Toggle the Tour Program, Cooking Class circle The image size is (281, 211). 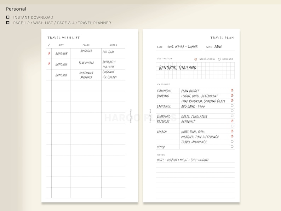click(232, 101)
